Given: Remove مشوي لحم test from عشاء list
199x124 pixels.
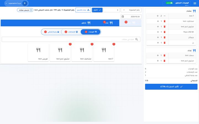Looking at the screenshot, I should tap(164, 26).
